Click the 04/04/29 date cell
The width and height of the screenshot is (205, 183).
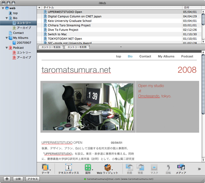coord(190,17)
